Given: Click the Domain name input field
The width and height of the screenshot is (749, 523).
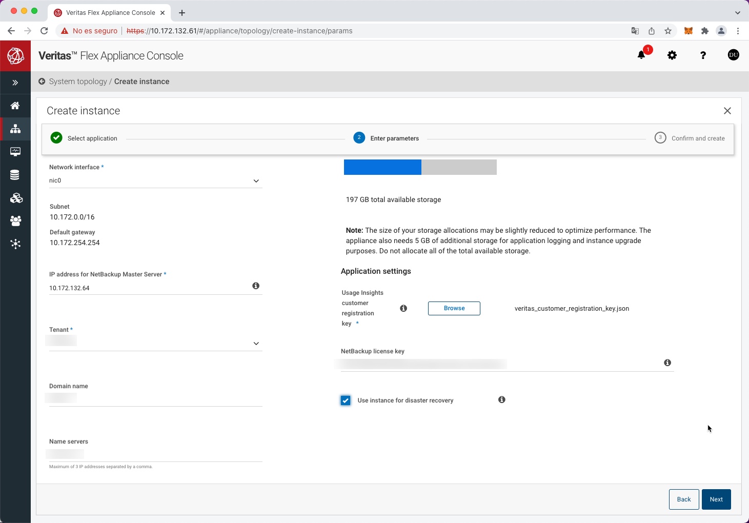Looking at the screenshot, I should click(155, 399).
